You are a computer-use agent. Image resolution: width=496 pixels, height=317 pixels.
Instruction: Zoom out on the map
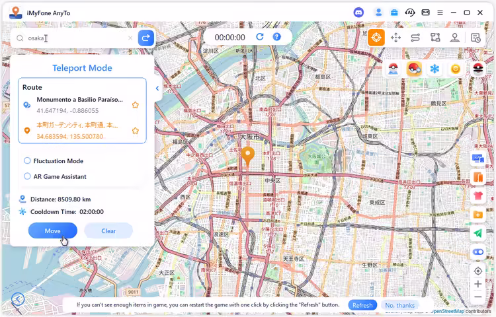[478, 297]
